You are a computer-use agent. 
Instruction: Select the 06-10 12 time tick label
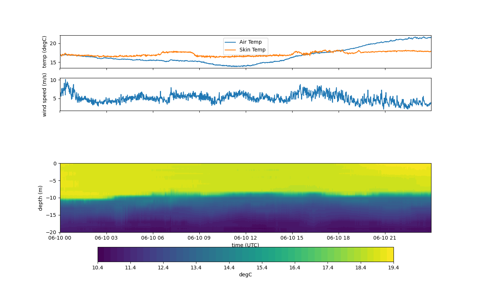pos(245,238)
